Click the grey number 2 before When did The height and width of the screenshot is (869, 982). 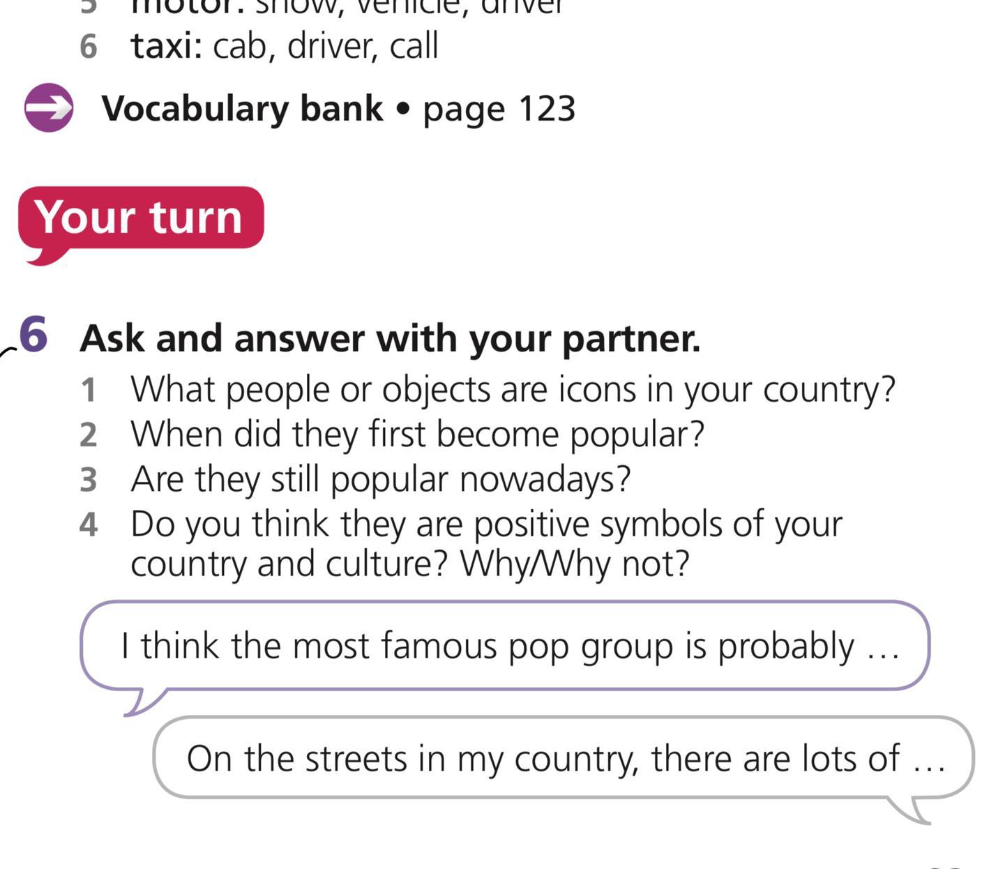[x=88, y=434]
